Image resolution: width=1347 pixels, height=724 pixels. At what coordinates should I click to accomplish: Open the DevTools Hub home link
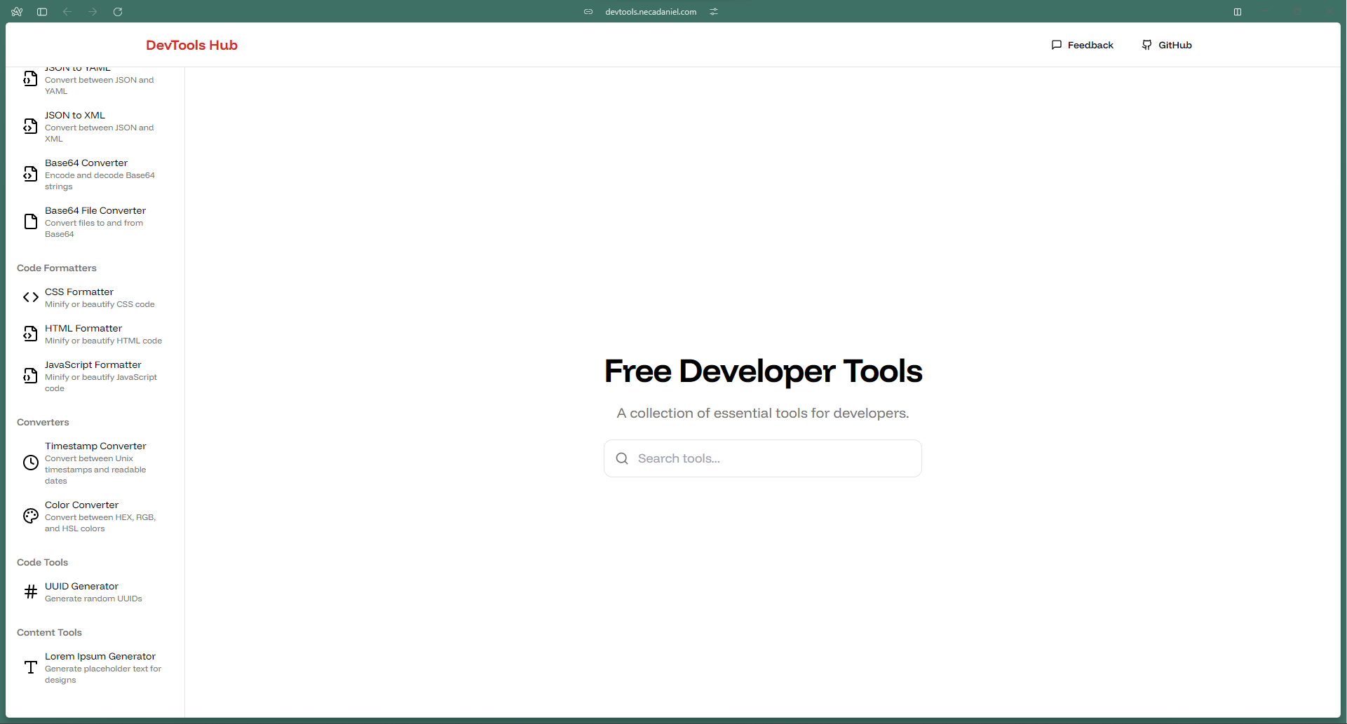pos(191,45)
